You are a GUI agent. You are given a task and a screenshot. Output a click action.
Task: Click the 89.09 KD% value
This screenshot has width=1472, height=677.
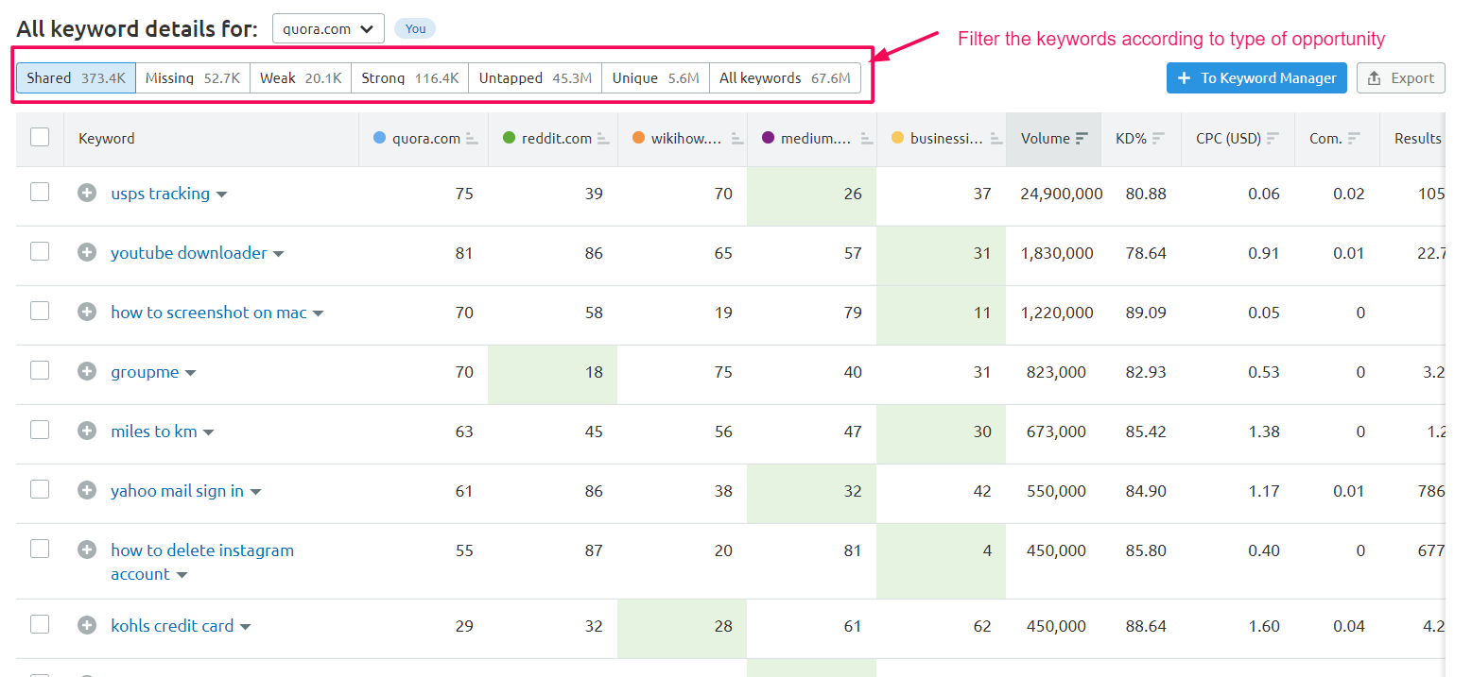point(1146,313)
